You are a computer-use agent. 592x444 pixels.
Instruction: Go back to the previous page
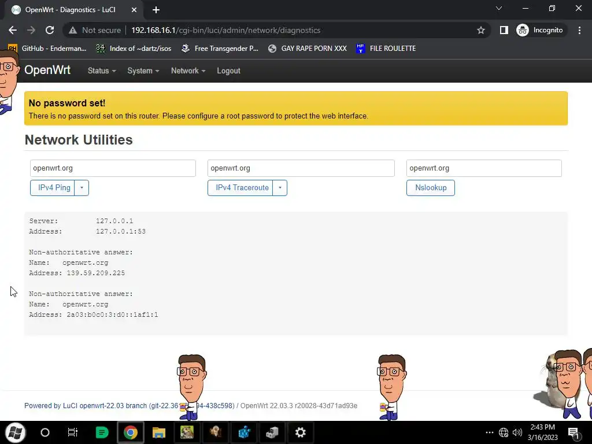(13, 30)
